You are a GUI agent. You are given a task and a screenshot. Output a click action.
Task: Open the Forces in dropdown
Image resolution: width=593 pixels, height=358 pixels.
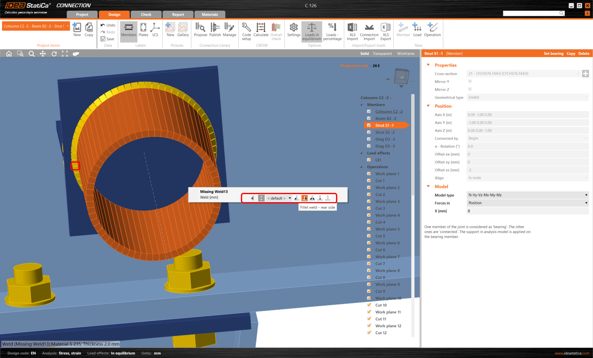click(527, 203)
